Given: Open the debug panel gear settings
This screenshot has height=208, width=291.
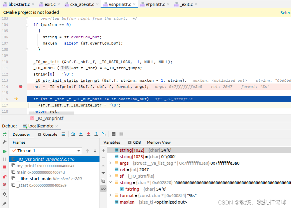Looking at the screenshot, I should (x=4, y=194).
